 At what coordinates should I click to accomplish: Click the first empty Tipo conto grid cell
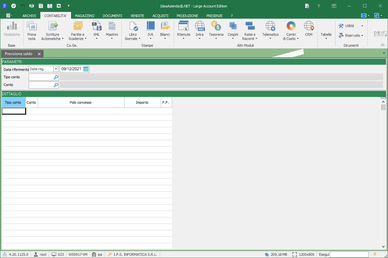tap(14, 111)
